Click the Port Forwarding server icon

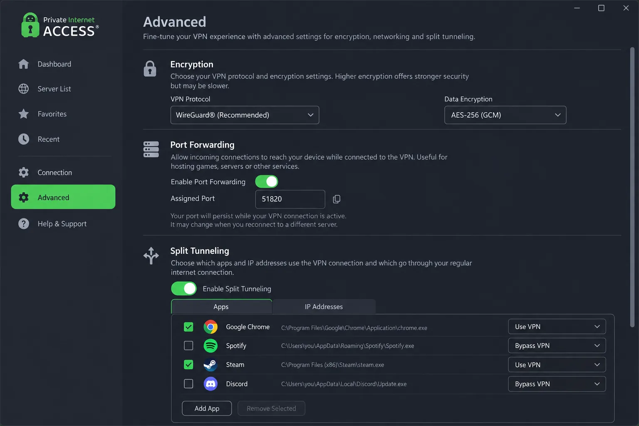(151, 149)
